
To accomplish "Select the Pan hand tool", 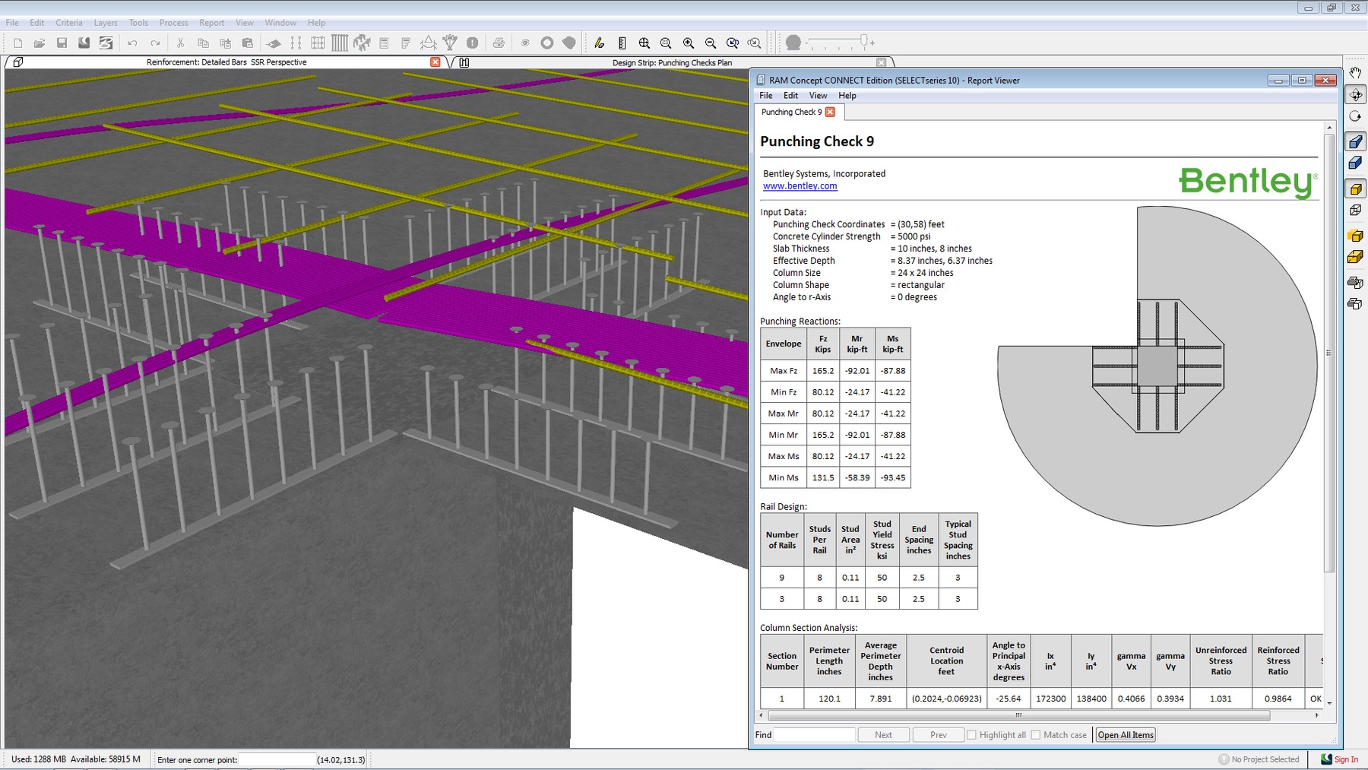I will [x=1355, y=73].
